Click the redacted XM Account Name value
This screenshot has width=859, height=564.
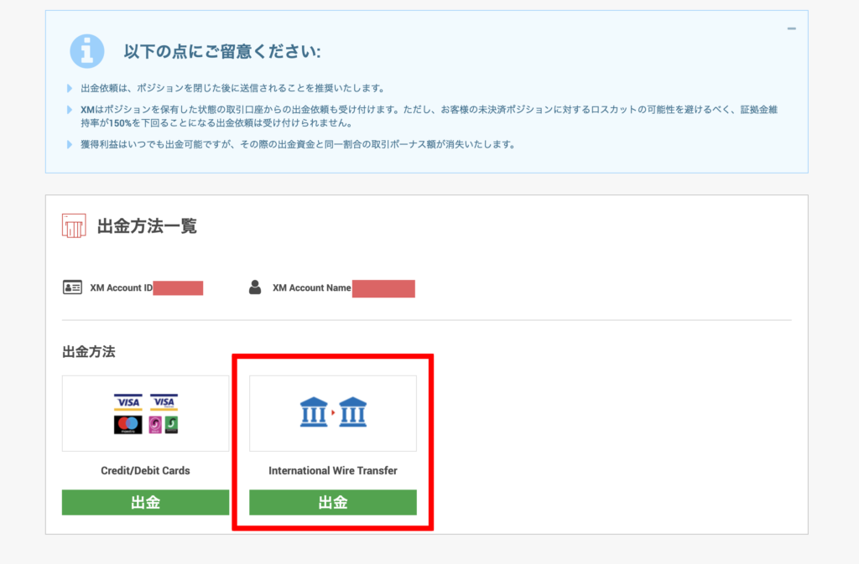click(x=383, y=288)
